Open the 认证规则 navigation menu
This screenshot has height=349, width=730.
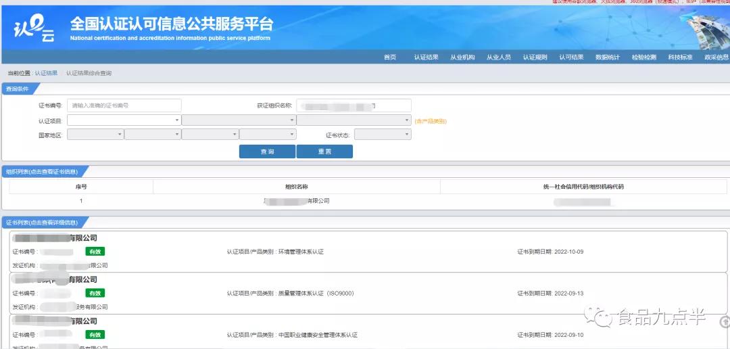(535, 57)
